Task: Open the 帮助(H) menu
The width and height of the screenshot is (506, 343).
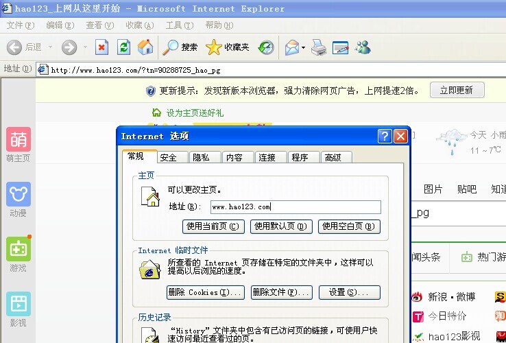Action: 219,25
